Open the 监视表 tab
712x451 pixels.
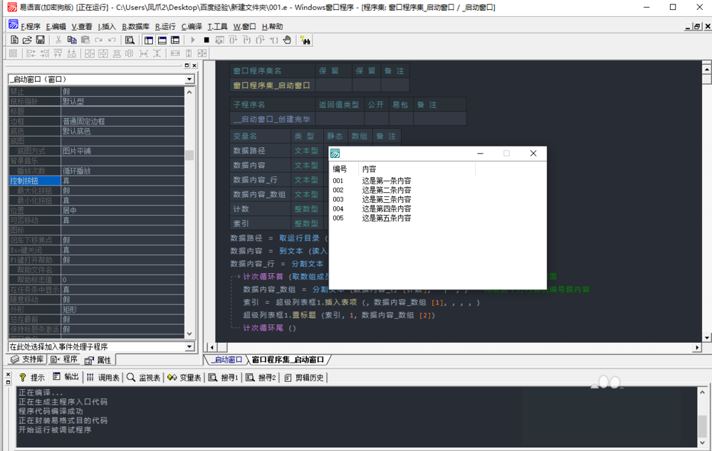pos(144,378)
